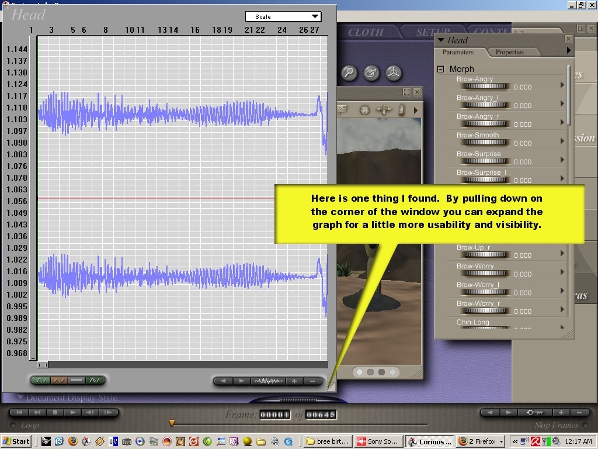Viewport: 598px width, 449px height.
Task: Select linear section interpolation button in graph
Action: click(x=58, y=381)
